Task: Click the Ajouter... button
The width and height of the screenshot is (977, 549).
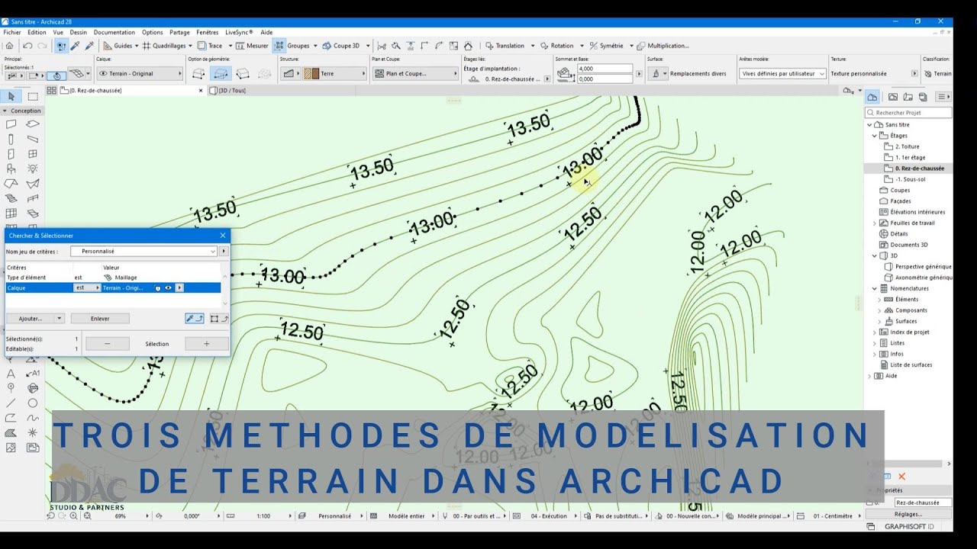Action: (31, 318)
